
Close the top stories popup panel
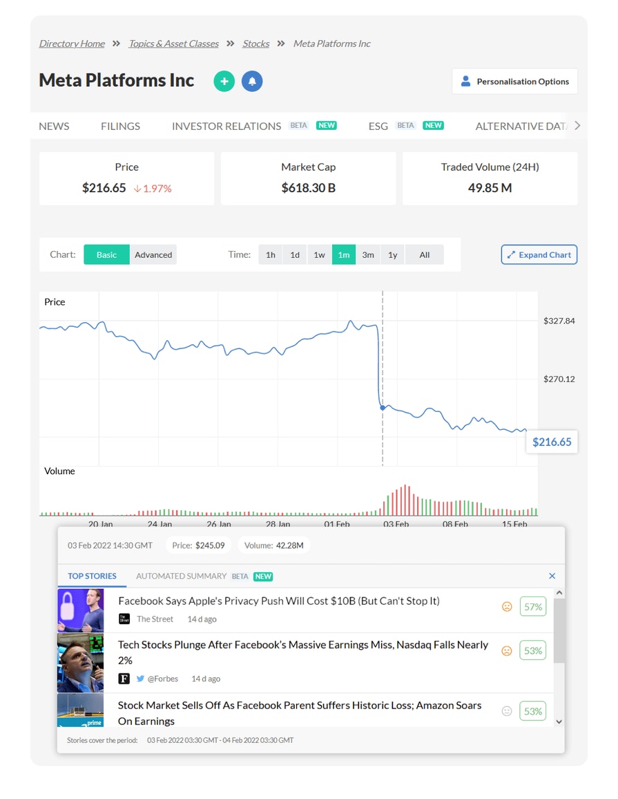point(552,576)
